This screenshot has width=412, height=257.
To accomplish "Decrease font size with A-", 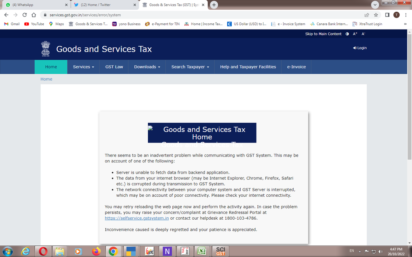I will click(363, 34).
